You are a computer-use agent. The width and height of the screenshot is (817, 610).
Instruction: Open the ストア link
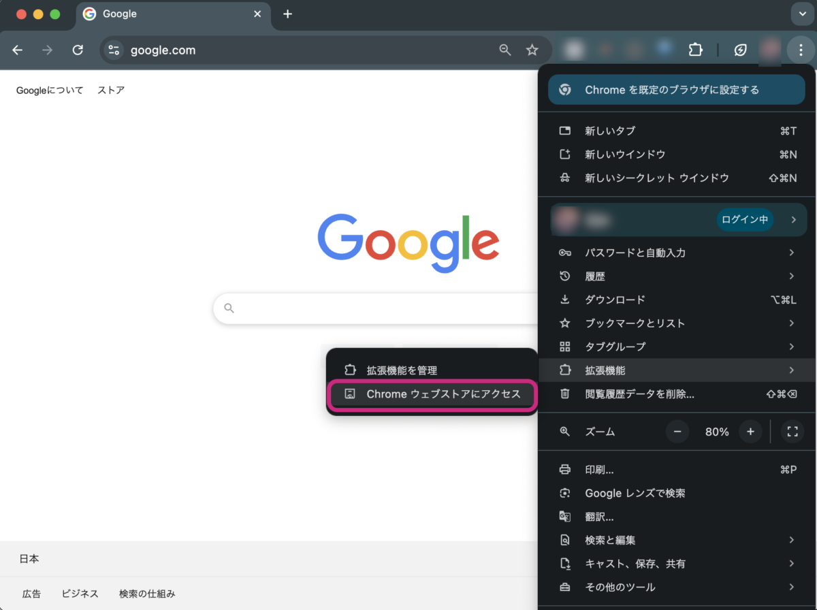click(111, 90)
